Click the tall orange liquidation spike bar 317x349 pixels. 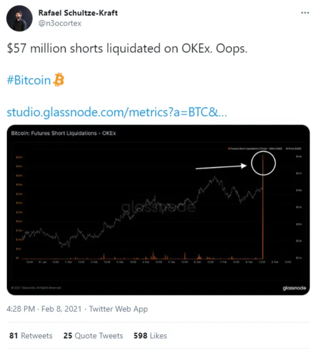click(263, 207)
